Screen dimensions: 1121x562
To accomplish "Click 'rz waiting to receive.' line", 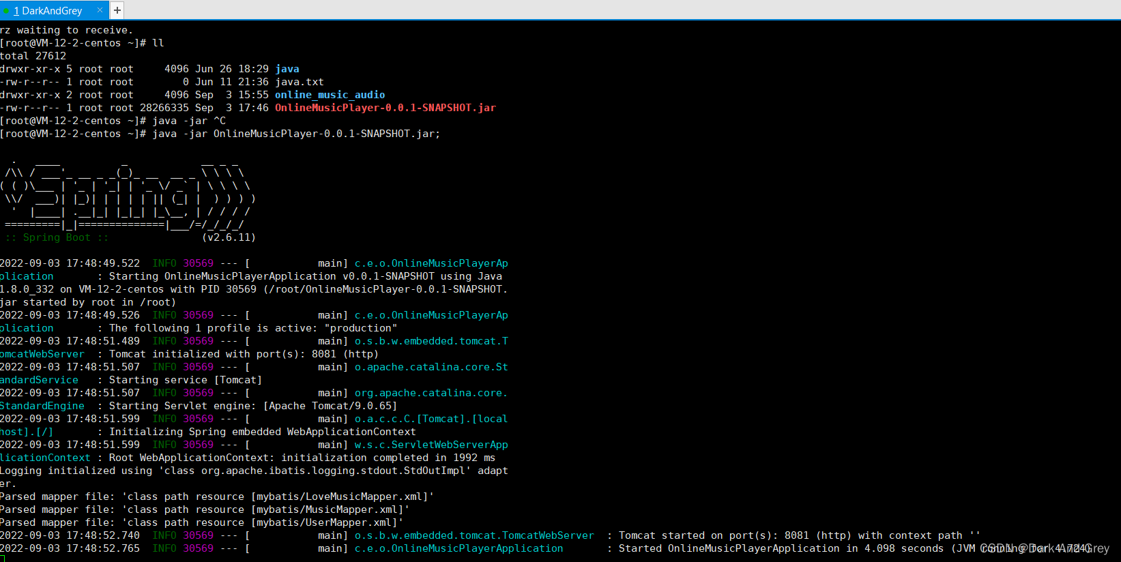I will tap(67, 30).
